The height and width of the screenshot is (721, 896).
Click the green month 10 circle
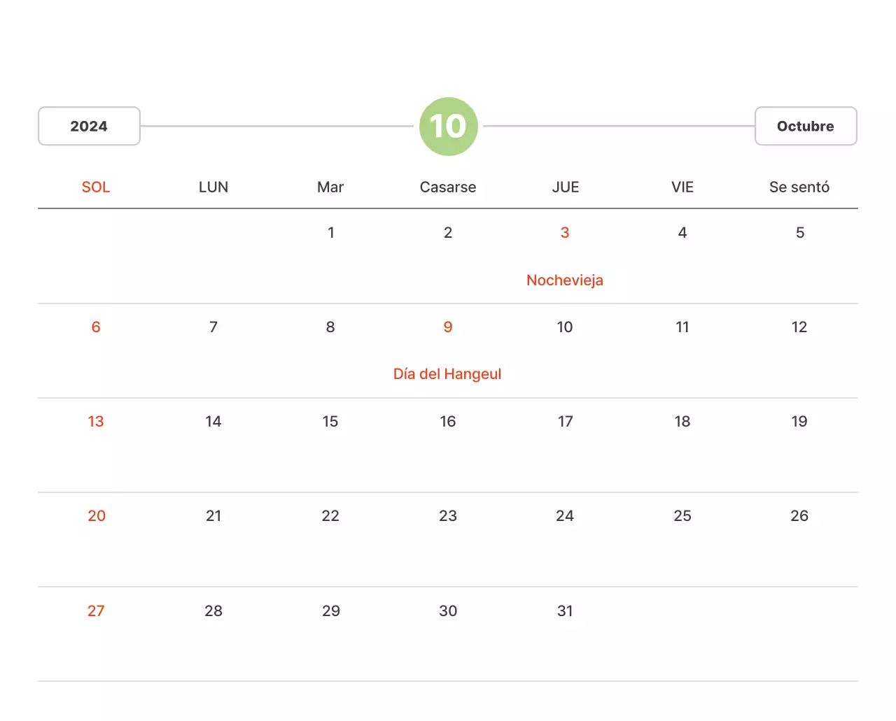448,127
